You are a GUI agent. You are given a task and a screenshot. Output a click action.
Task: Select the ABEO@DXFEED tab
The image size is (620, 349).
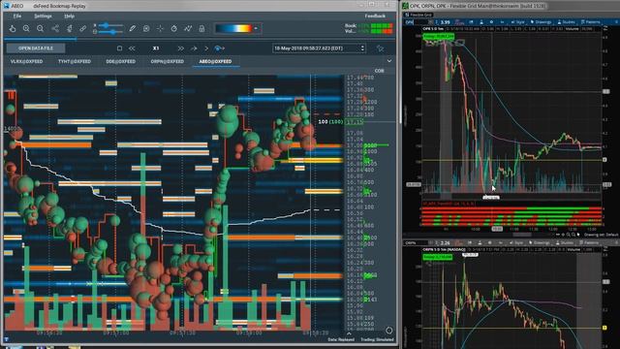(x=215, y=62)
